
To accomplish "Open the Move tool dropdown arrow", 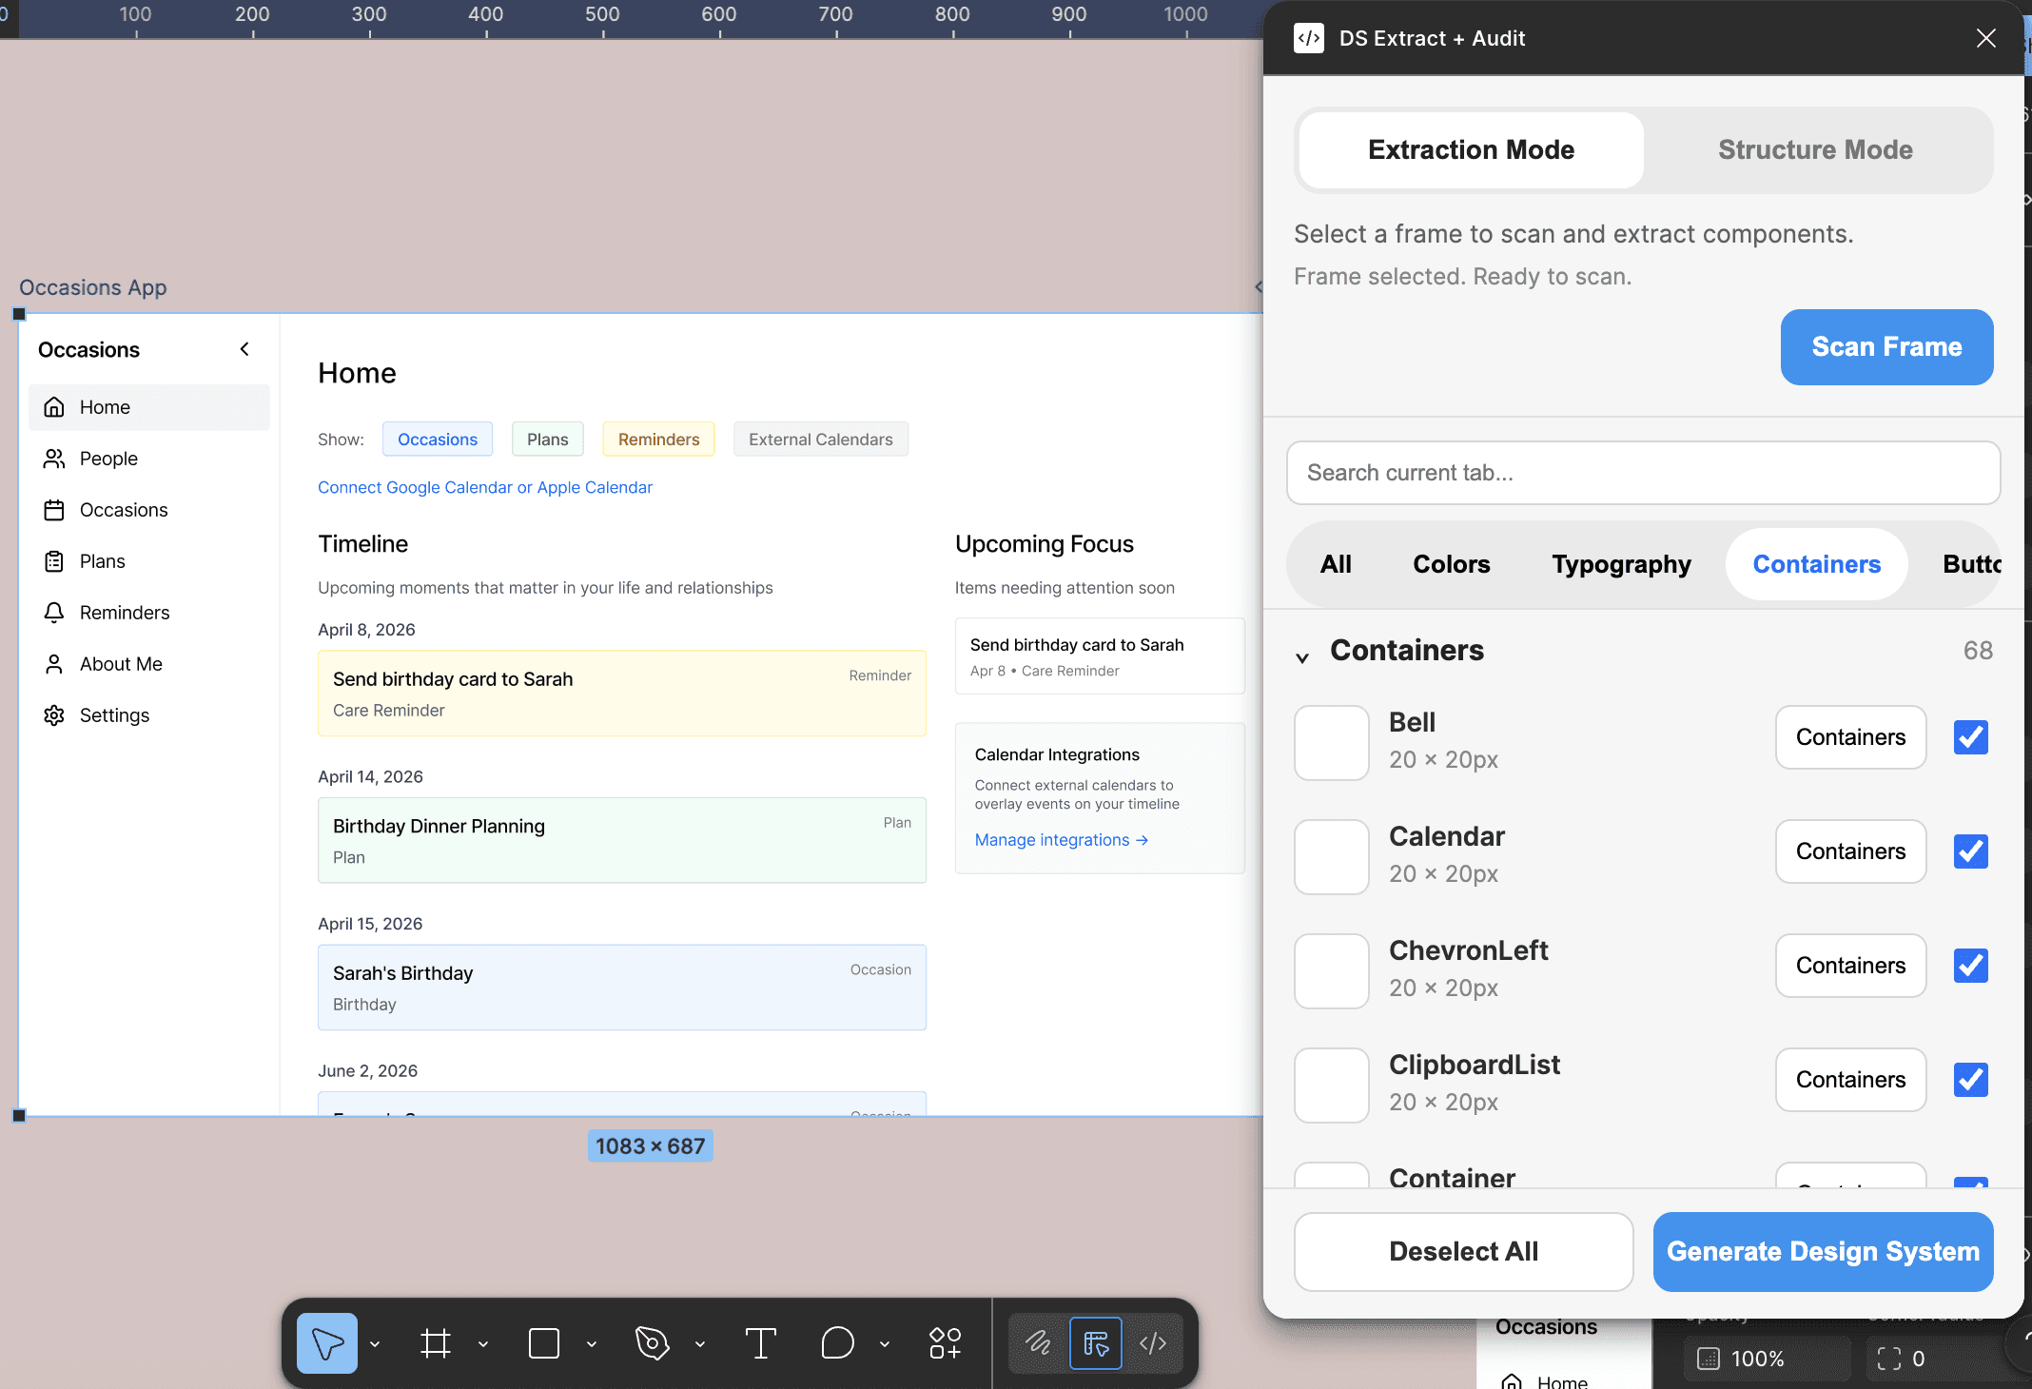I will [x=375, y=1344].
